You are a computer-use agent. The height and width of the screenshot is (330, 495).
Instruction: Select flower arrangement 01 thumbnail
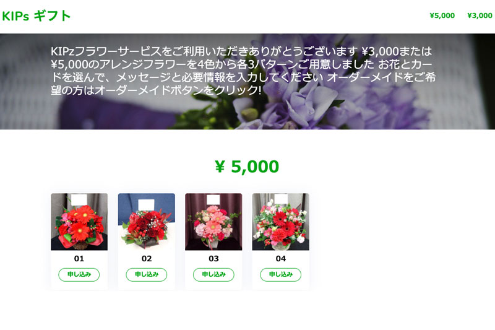point(79,222)
